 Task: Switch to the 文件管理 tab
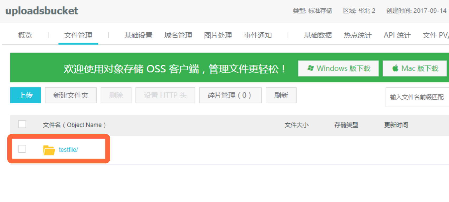(78, 35)
